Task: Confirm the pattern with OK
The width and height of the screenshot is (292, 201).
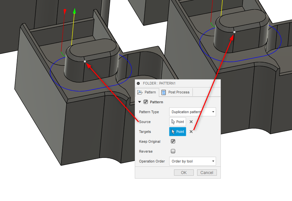Action: point(184,172)
